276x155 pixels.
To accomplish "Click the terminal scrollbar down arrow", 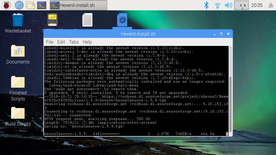I will (230, 134).
